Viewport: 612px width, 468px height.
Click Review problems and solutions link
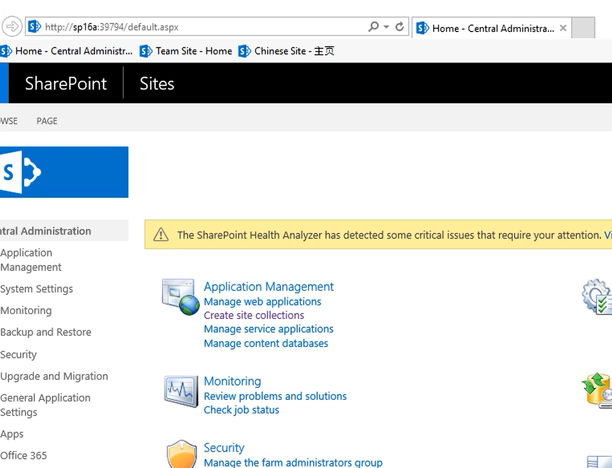click(275, 396)
